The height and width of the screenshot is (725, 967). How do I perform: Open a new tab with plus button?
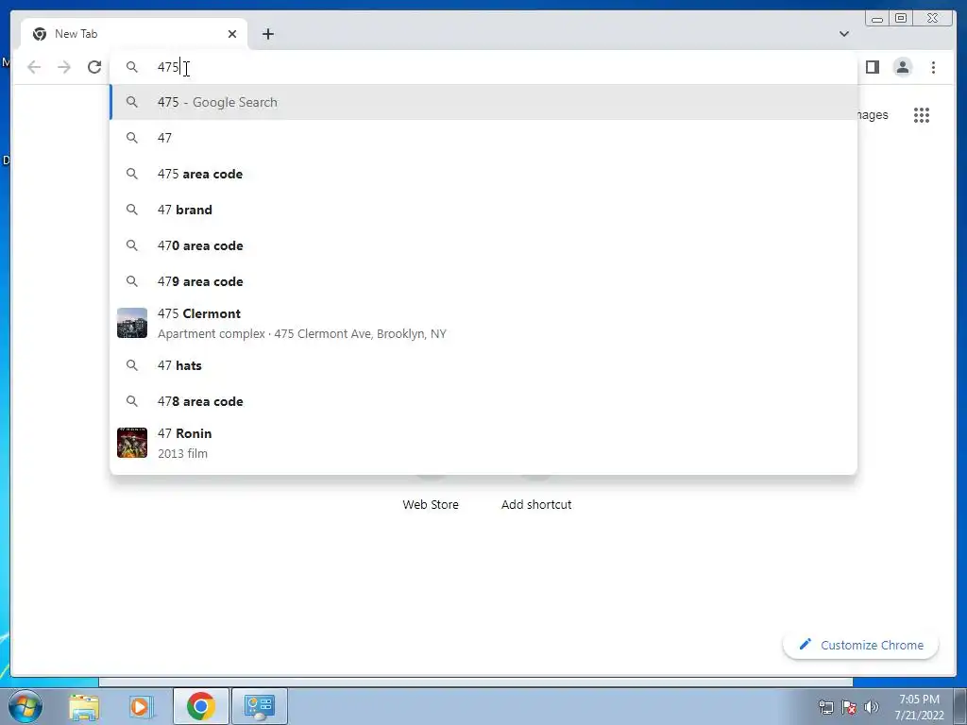click(267, 34)
